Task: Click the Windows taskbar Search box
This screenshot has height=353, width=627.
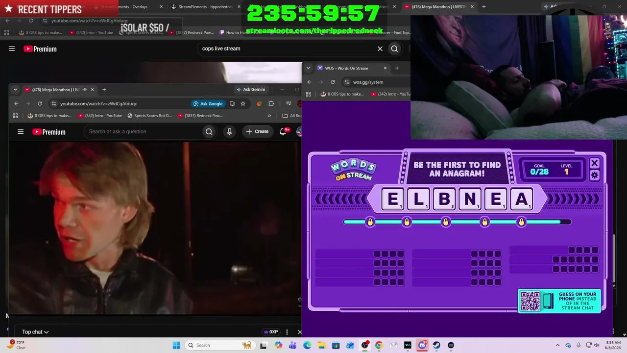Action: 220,345
